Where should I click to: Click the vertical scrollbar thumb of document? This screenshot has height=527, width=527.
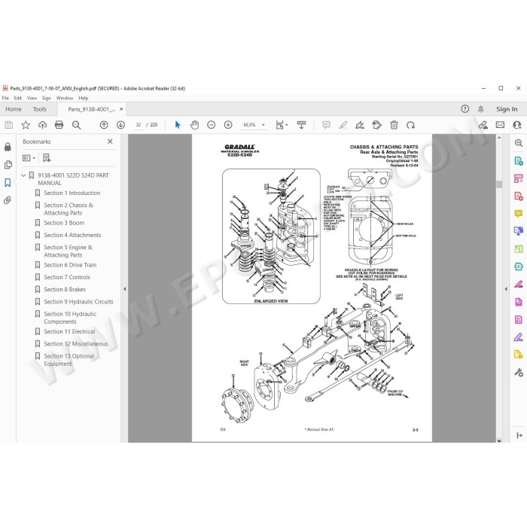click(499, 184)
